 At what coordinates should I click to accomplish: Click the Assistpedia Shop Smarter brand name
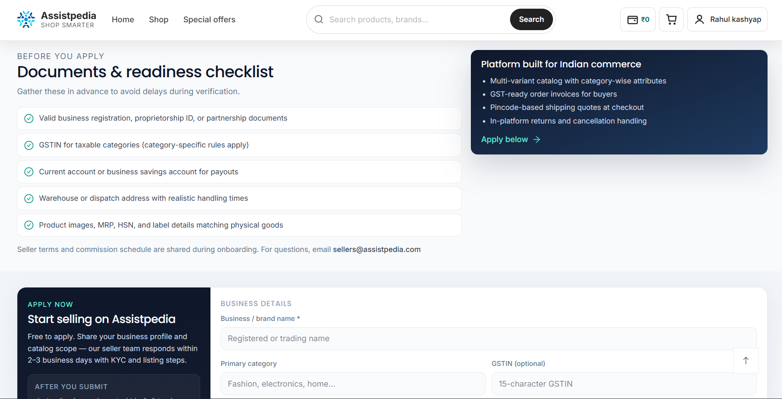(69, 19)
